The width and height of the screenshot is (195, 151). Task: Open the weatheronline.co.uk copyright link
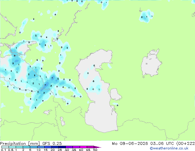tap(169, 148)
